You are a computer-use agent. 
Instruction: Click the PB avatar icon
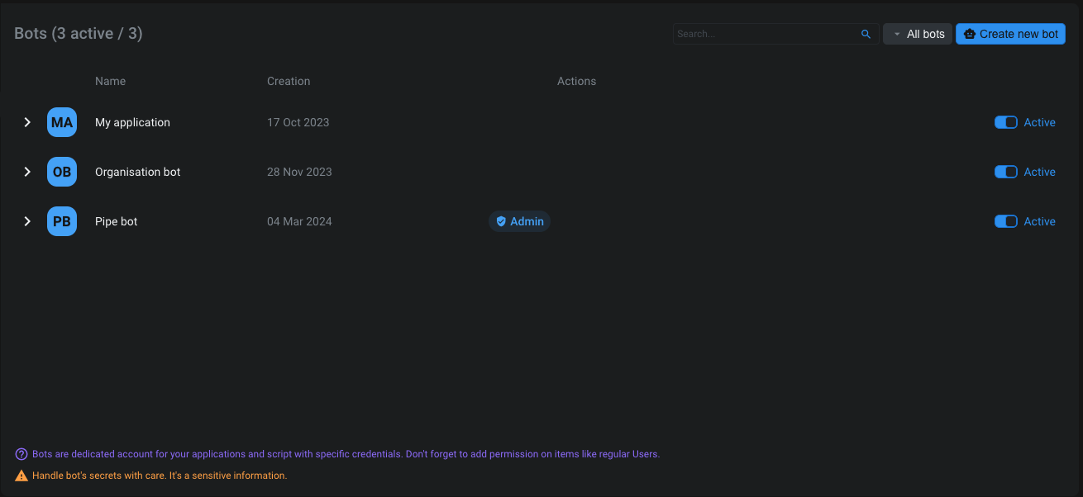click(62, 221)
